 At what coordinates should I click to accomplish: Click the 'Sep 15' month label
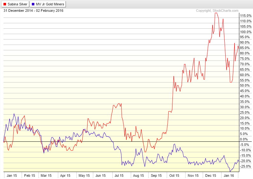coord(156,175)
